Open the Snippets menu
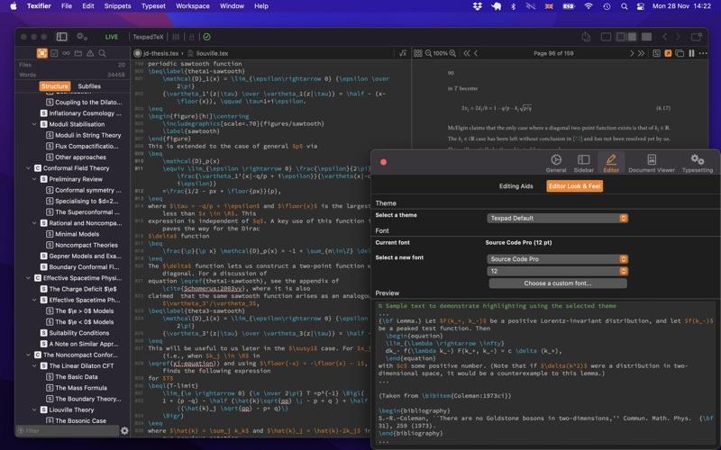Viewport: 721px width, 450px height. click(117, 6)
